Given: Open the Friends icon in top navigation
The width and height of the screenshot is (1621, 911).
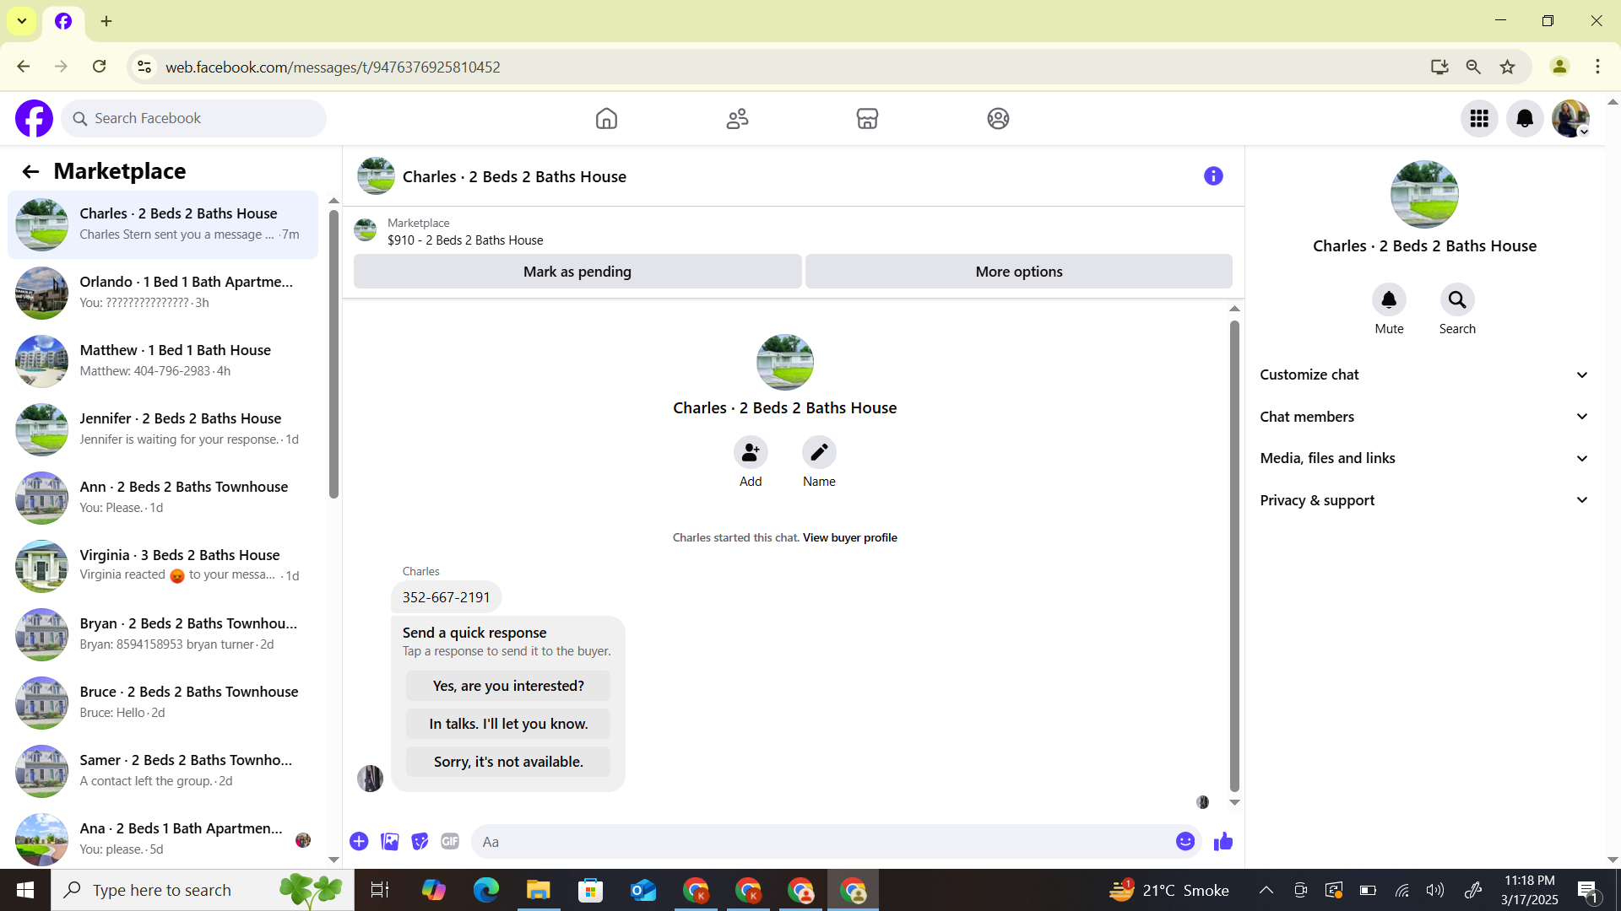Looking at the screenshot, I should click(x=737, y=118).
